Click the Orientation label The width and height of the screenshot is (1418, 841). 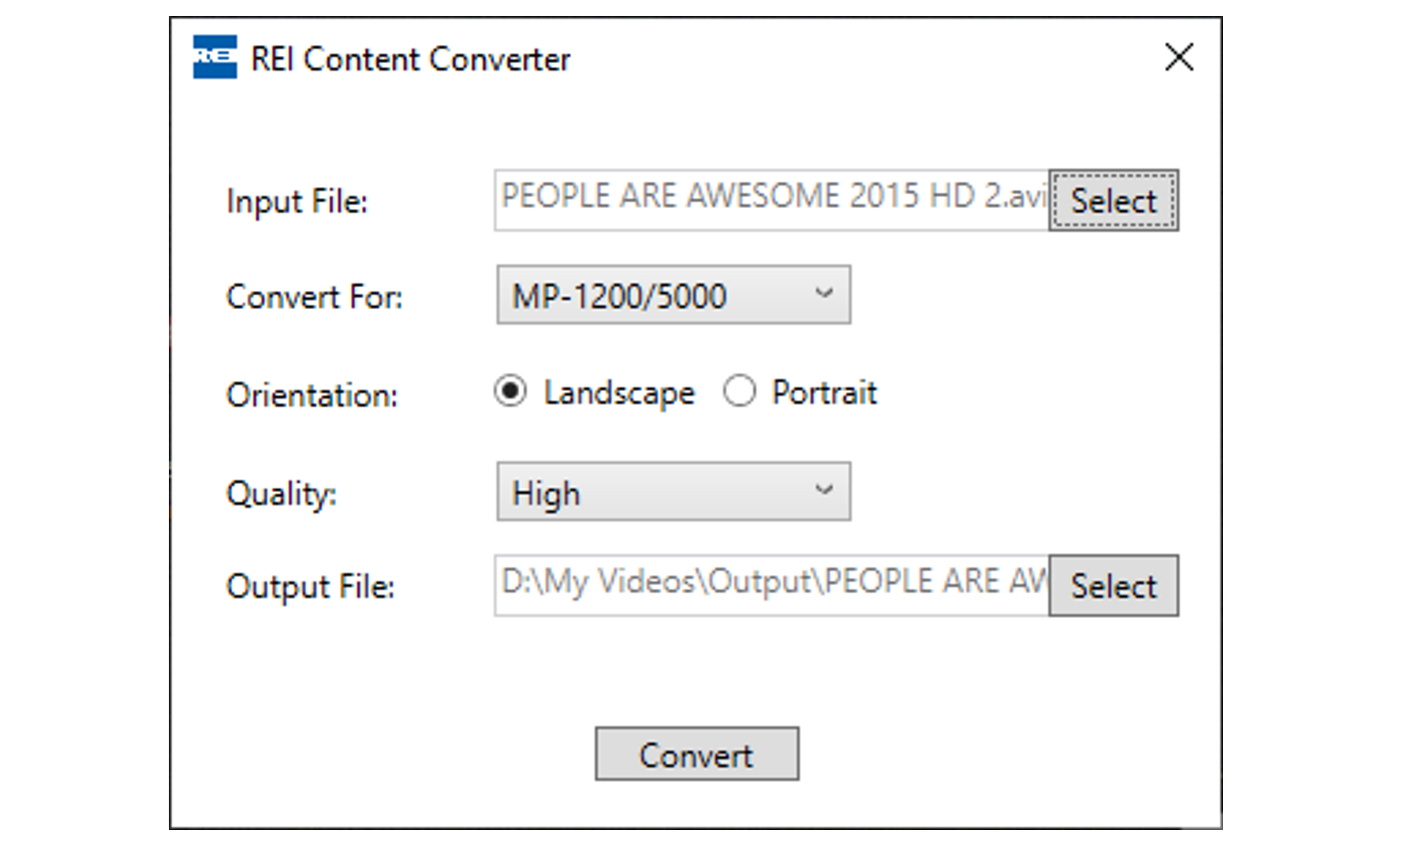[312, 395]
